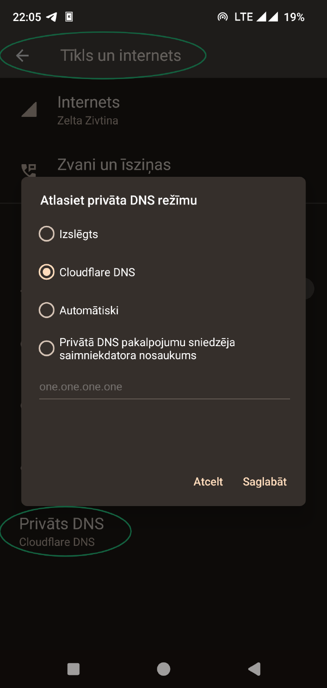Image resolution: width=327 pixels, height=688 pixels.
Task: Open Zvani un īsziņas entry
Action: (114, 165)
